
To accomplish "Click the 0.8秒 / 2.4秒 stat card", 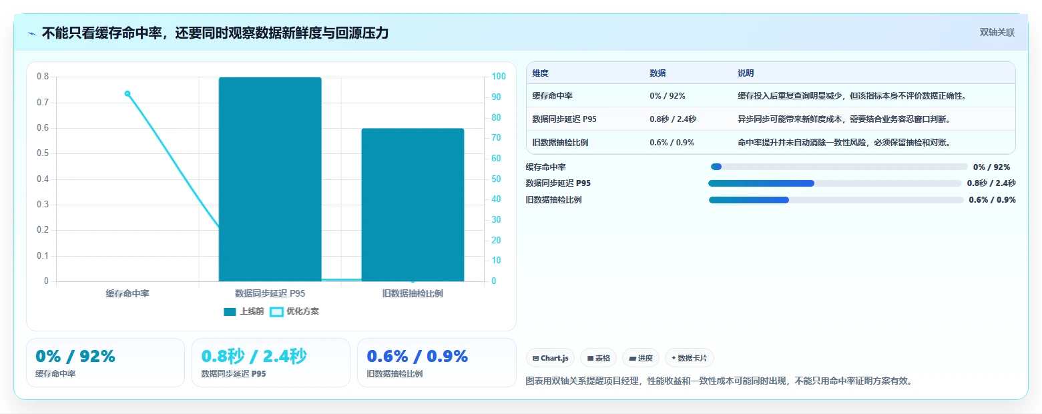I will pyautogui.click(x=271, y=363).
